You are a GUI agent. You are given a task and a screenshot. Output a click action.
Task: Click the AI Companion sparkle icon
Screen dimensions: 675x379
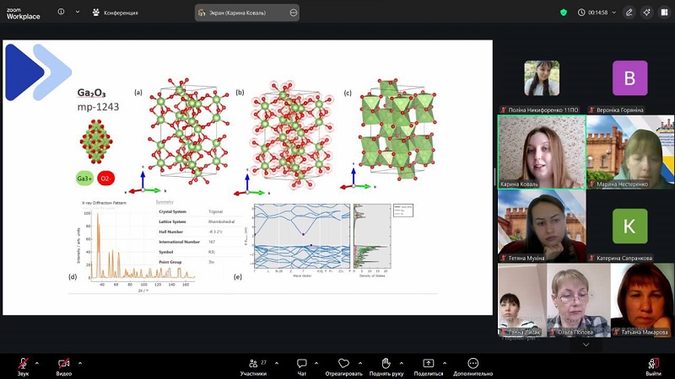pos(646,13)
